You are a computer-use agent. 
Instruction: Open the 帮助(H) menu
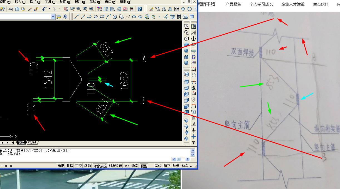point(125,2)
